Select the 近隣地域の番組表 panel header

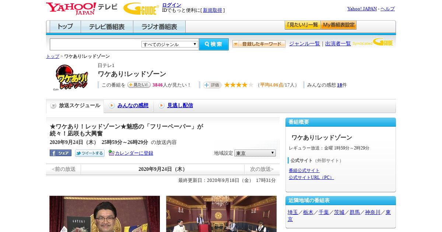point(341,201)
